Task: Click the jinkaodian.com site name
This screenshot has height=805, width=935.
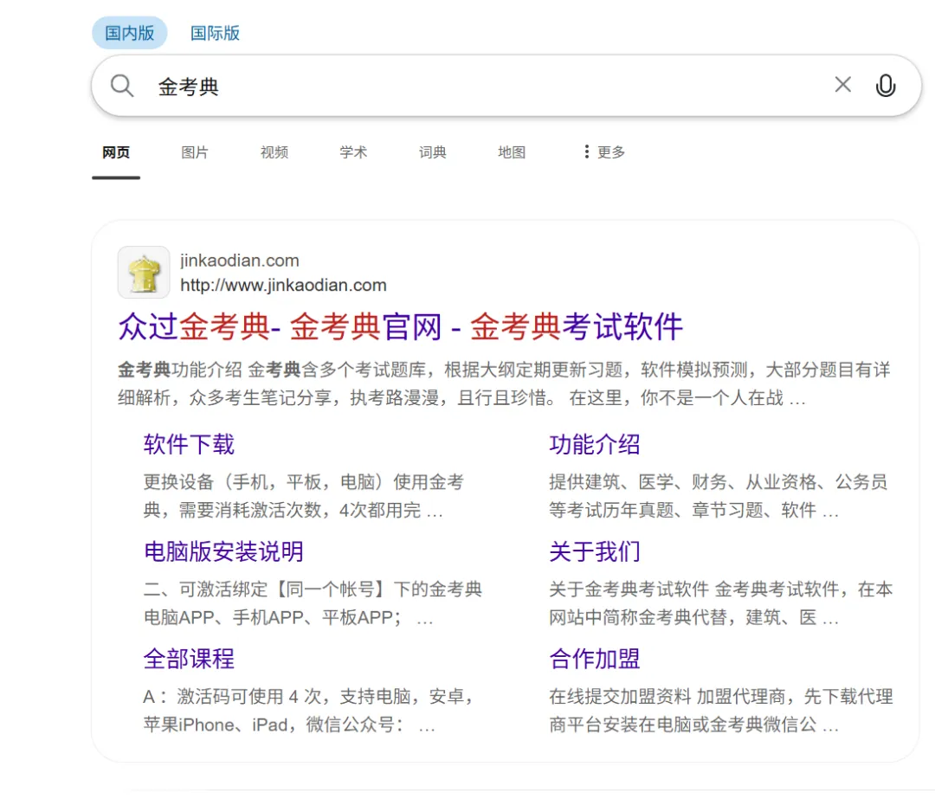Action: click(x=240, y=261)
